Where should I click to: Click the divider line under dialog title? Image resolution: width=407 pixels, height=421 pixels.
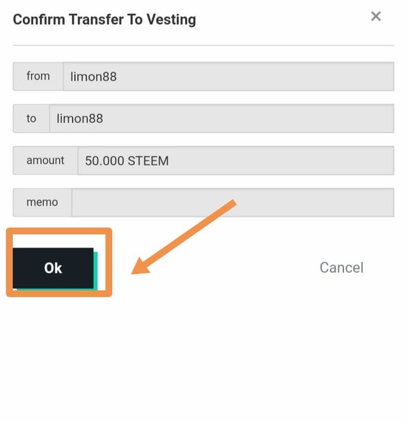(203, 45)
